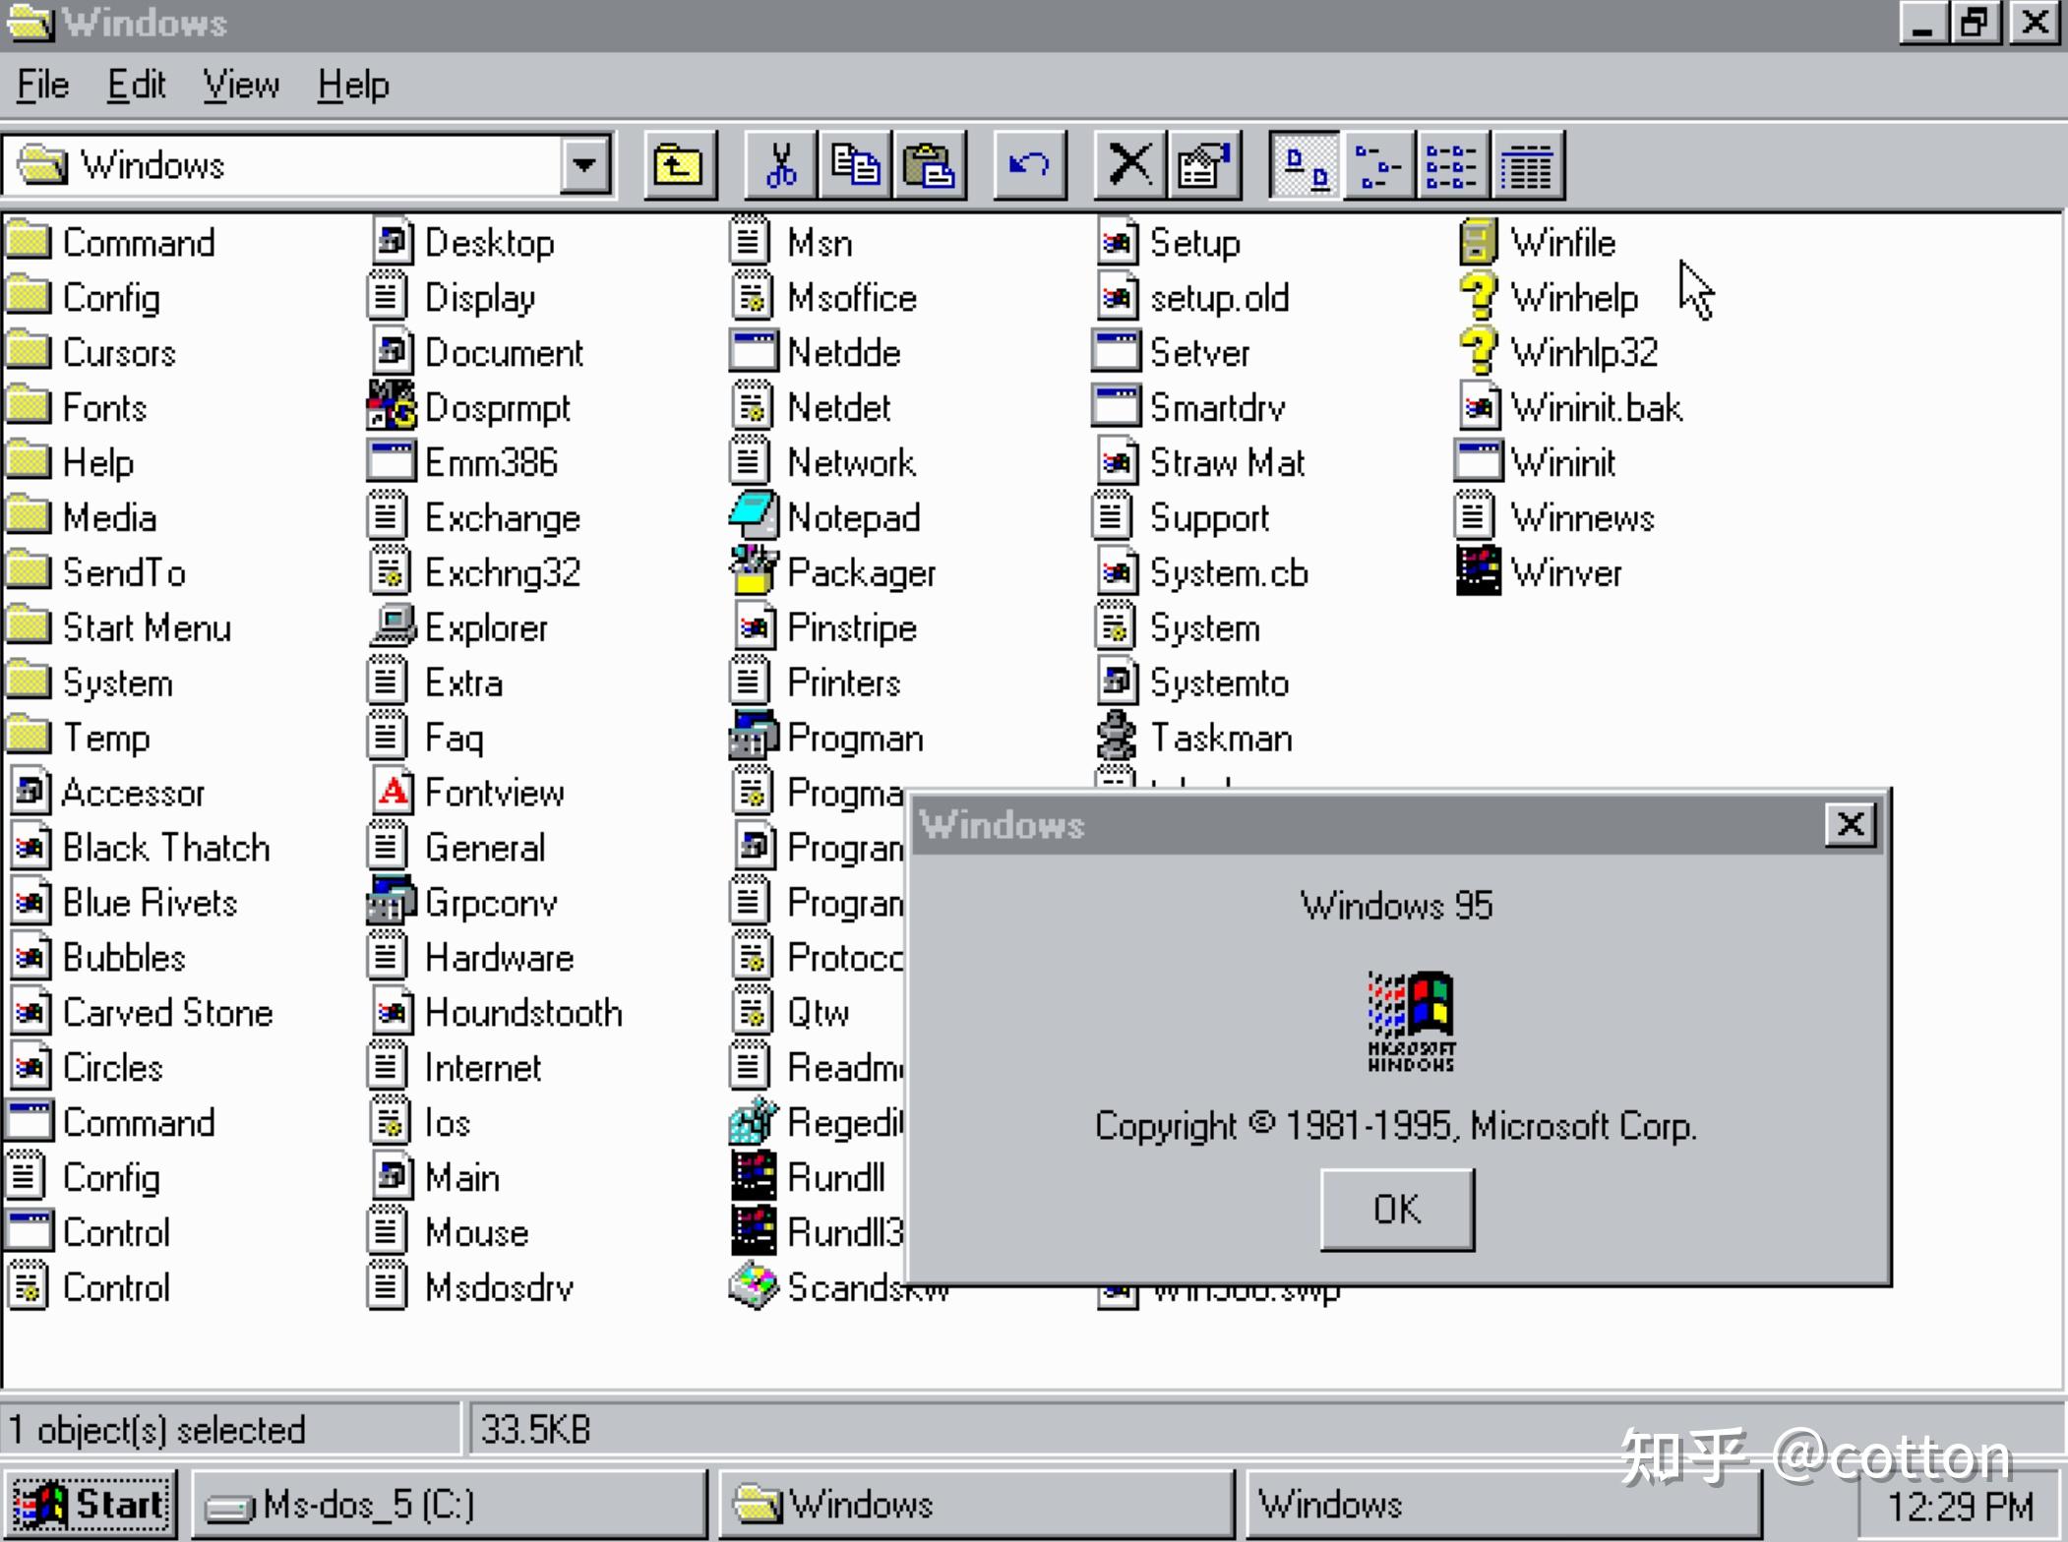Click the Cut scissors toolbar icon
The height and width of the screenshot is (1542, 2068).
point(781,164)
